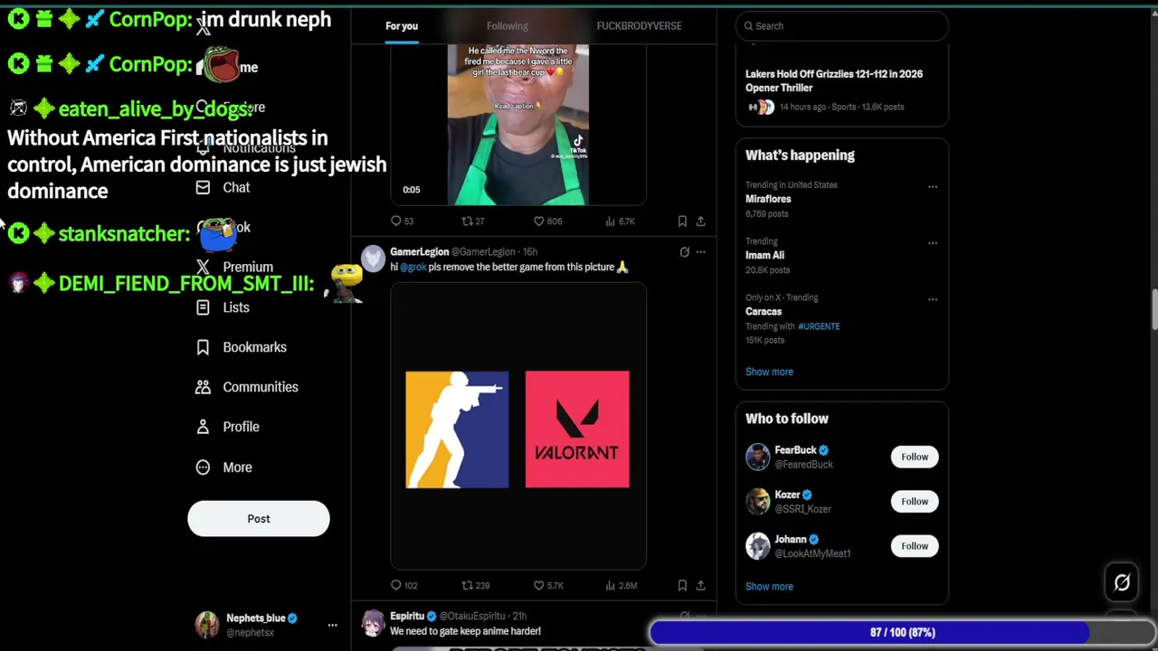1158x651 pixels.
Task: Open GamerLegion's profile avatar
Action: (373, 259)
